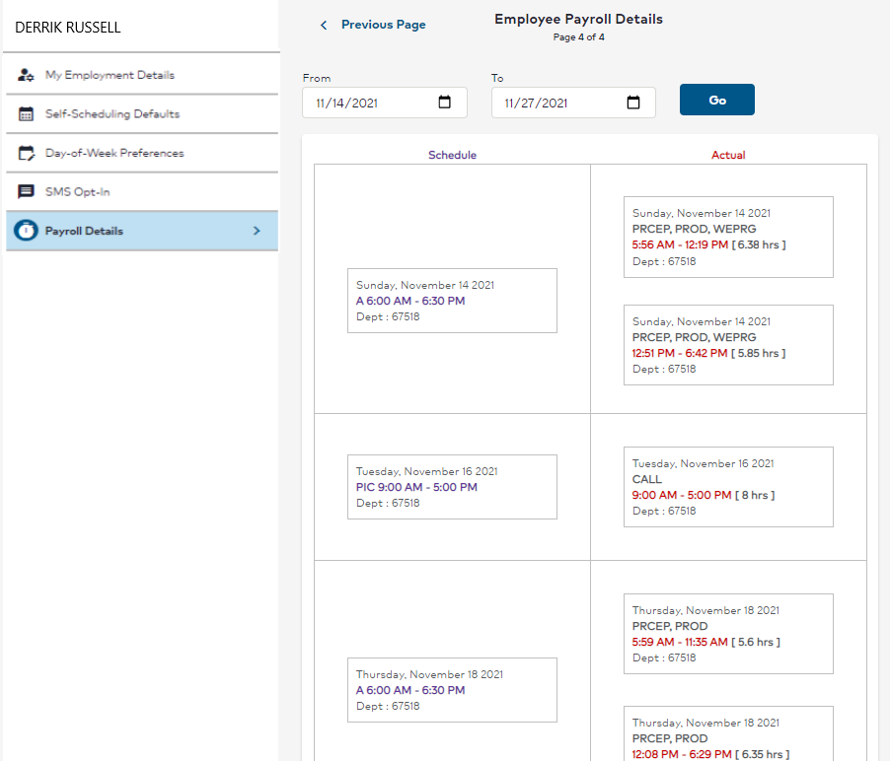The image size is (890, 761).
Task: Click the Self-Scheduling Defaults calendar icon
Action: point(24,112)
